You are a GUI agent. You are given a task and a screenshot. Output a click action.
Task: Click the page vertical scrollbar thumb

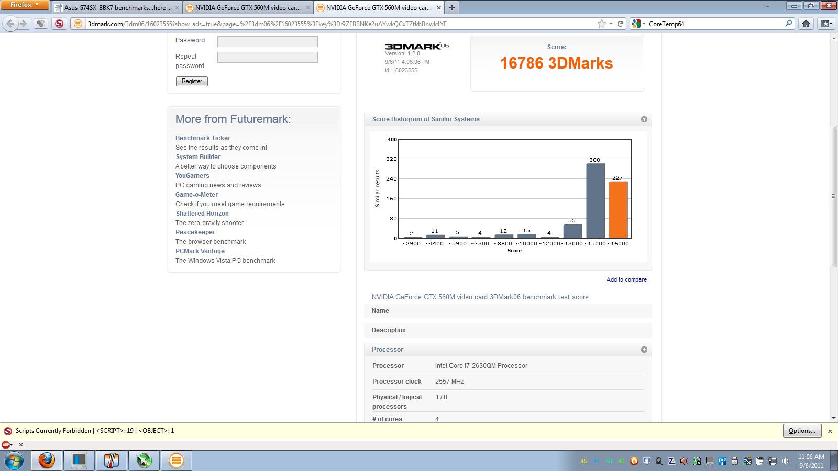click(834, 196)
